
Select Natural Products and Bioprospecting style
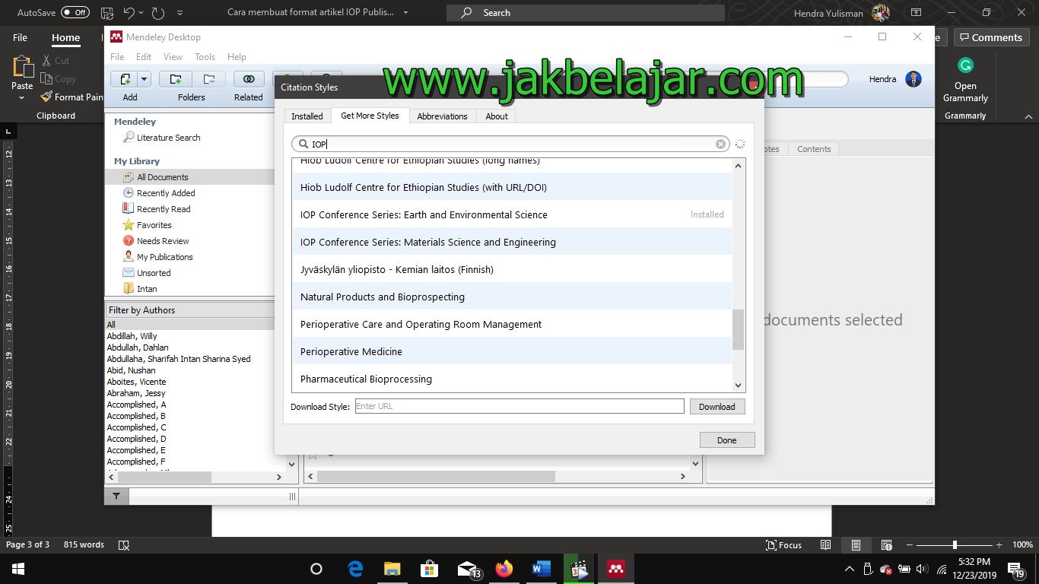[x=512, y=297]
